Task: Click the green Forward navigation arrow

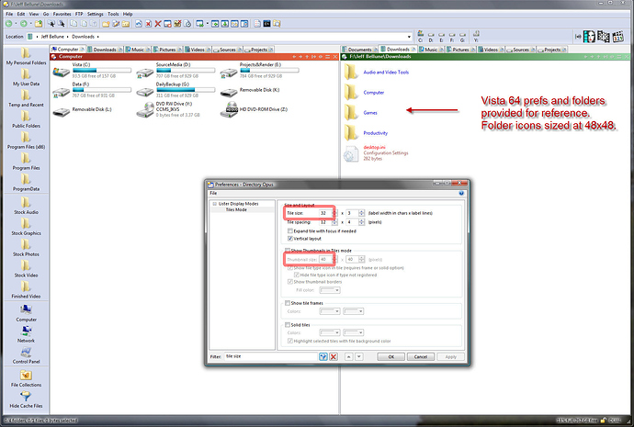Action: (x=24, y=24)
